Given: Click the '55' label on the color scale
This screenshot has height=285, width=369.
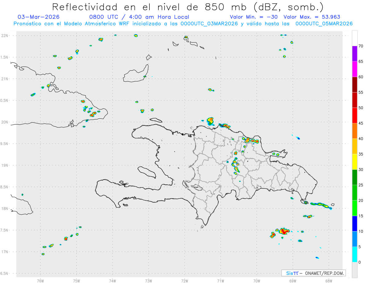Looking at the screenshot, I should (x=361, y=92).
